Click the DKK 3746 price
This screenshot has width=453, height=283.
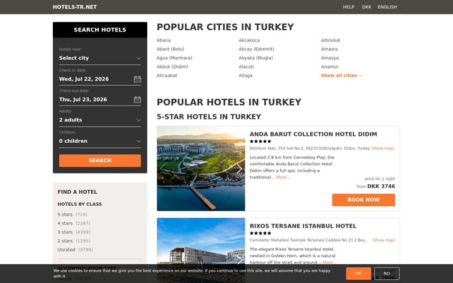pos(381,186)
